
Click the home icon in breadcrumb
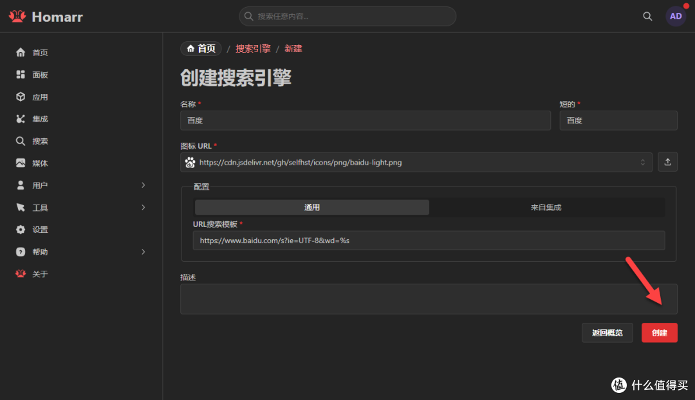pos(190,48)
